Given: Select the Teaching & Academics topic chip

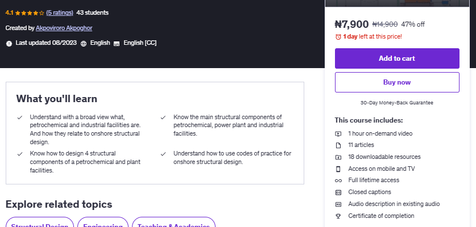Looking at the screenshot, I should tap(173, 224).
